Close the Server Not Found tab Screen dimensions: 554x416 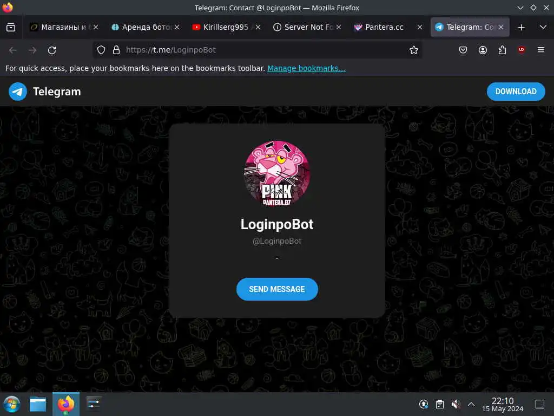tap(339, 27)
